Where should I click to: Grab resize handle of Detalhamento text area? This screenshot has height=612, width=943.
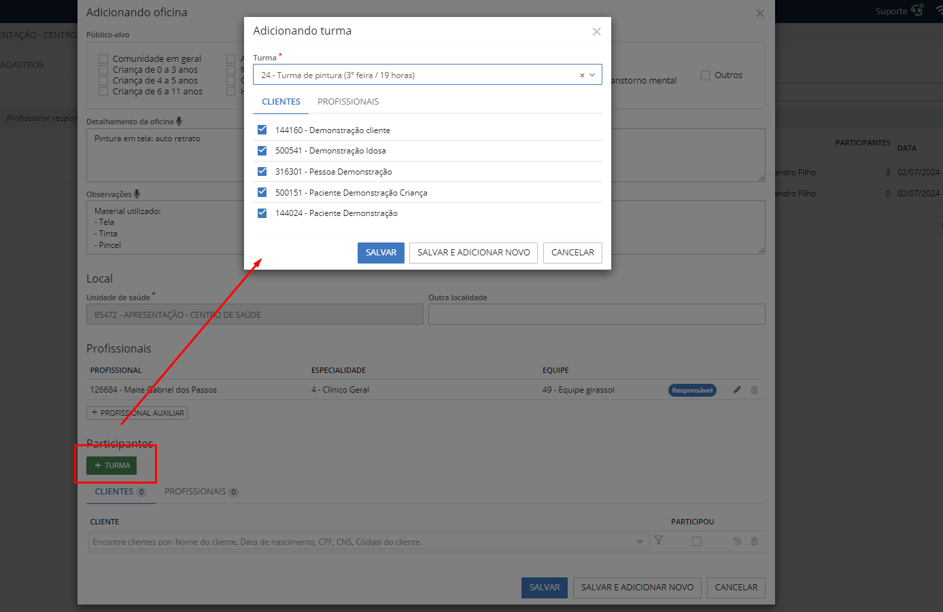[761, 178]
